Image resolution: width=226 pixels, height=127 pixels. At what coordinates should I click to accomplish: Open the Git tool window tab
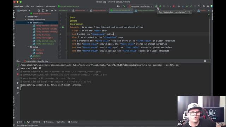(x=19, y=122)
